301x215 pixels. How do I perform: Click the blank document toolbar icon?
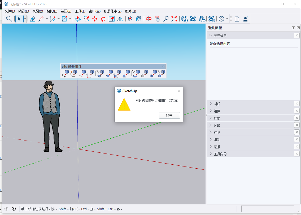point(237,19)
